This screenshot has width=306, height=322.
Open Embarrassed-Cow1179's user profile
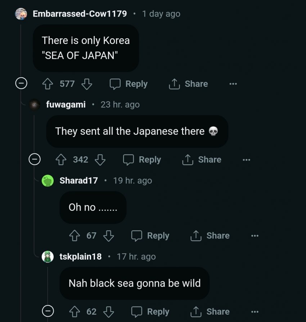80,14
